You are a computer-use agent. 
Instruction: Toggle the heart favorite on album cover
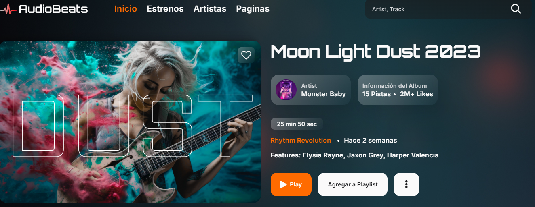[x=246, y=55]
